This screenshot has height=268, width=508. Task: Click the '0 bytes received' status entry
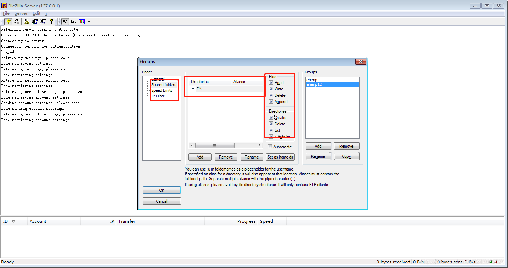[x=393, y=262]
